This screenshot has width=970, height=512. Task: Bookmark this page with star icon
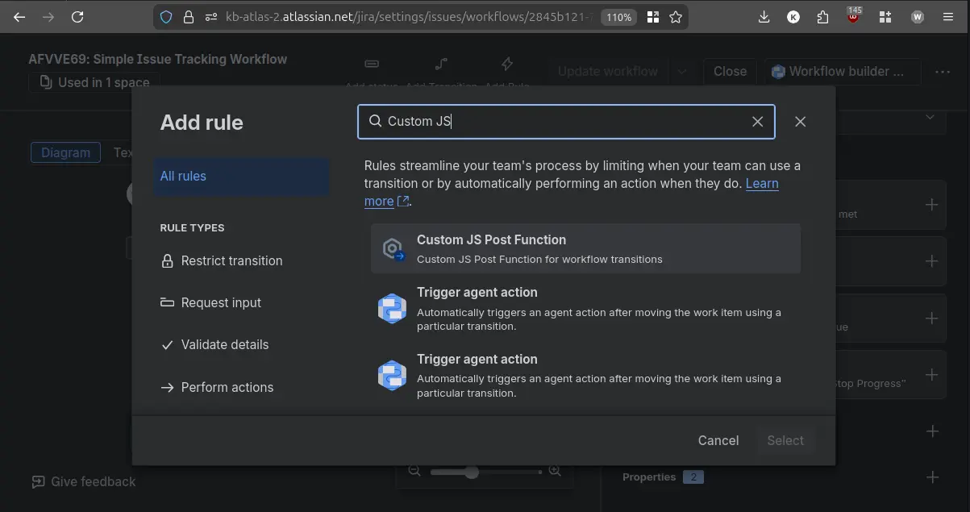[x=676, y=17]
